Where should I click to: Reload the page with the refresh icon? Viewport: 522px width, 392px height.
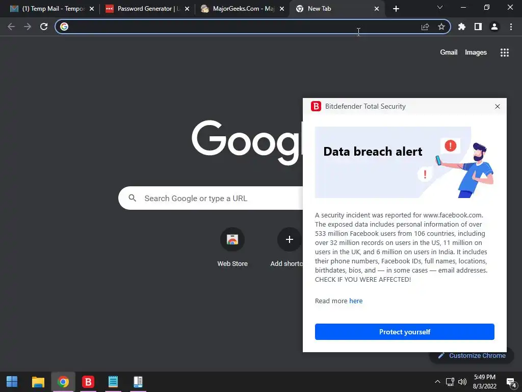44,27
